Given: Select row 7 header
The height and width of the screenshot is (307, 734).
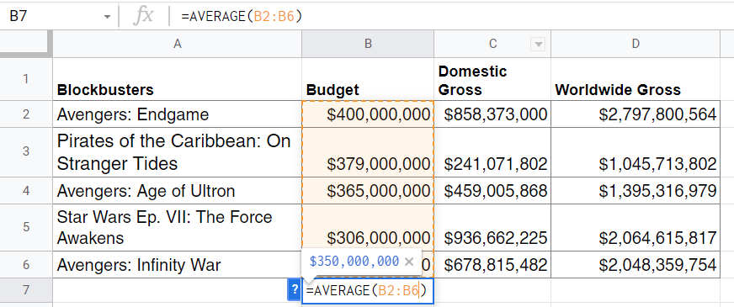Looking at the screenshot, I should (26, 290).
